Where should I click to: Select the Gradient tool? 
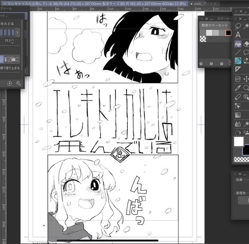tap(238, 115)
